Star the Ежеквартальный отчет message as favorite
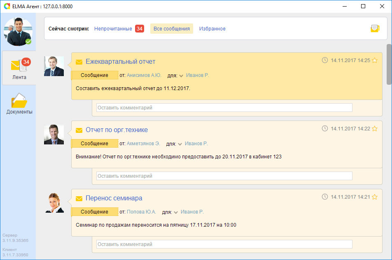 [x=374, y=60]
